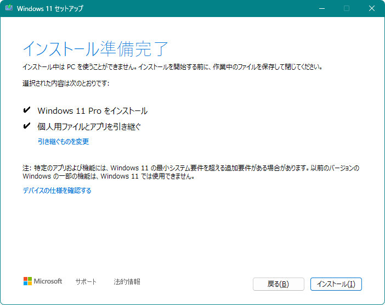Click the インストール(I) button
The height and width of the screenshot is (305, 385).
336,284
